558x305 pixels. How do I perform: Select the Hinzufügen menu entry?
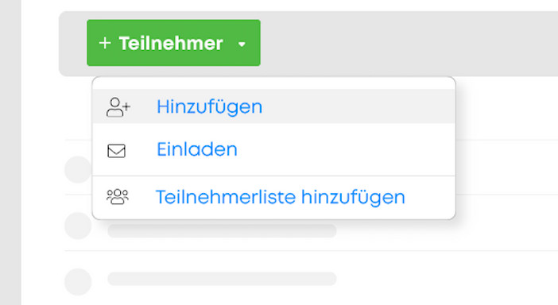tap(273, 106)
